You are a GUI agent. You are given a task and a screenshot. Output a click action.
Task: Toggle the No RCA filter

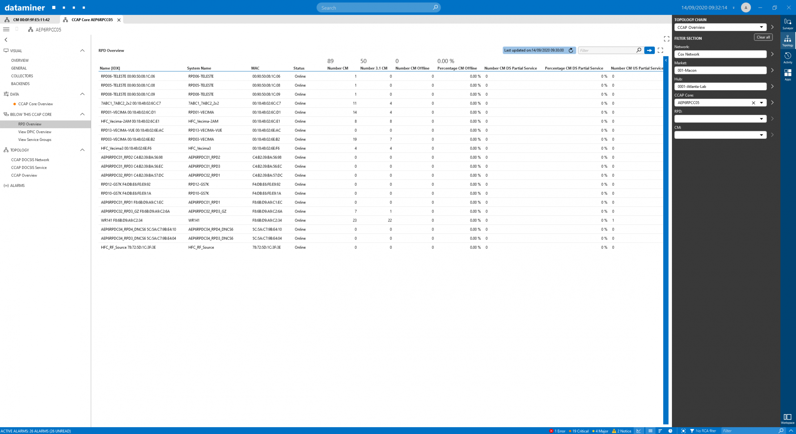pyautogui.click(x=704, y=431)
